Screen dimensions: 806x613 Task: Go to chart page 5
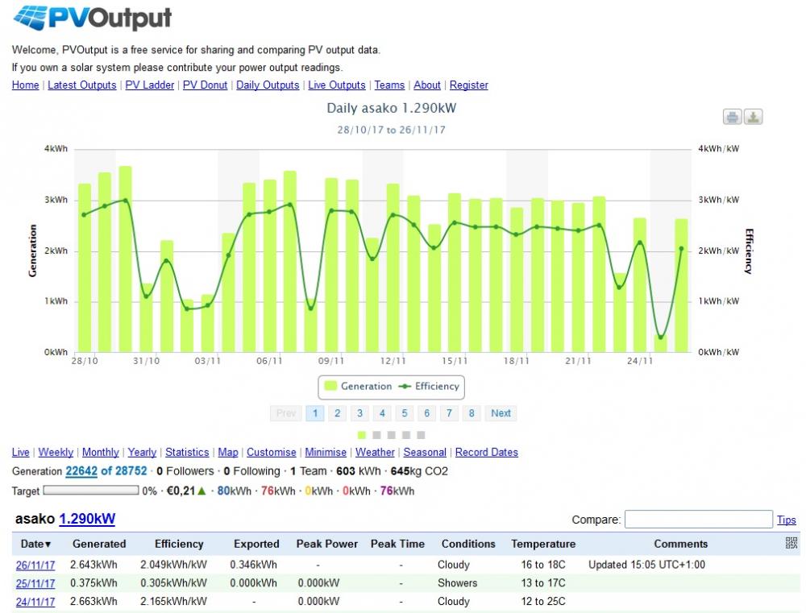(405, 413)
